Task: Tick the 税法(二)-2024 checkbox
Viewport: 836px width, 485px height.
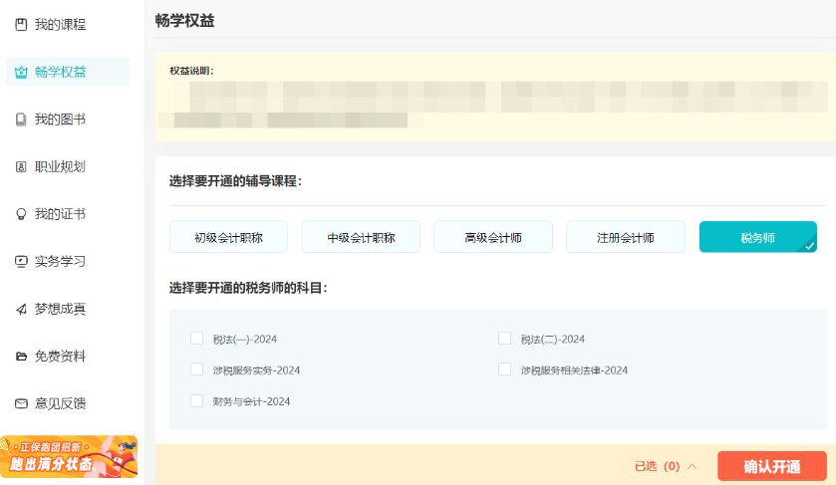Action: pyautogui.click(x=504, y=339)
